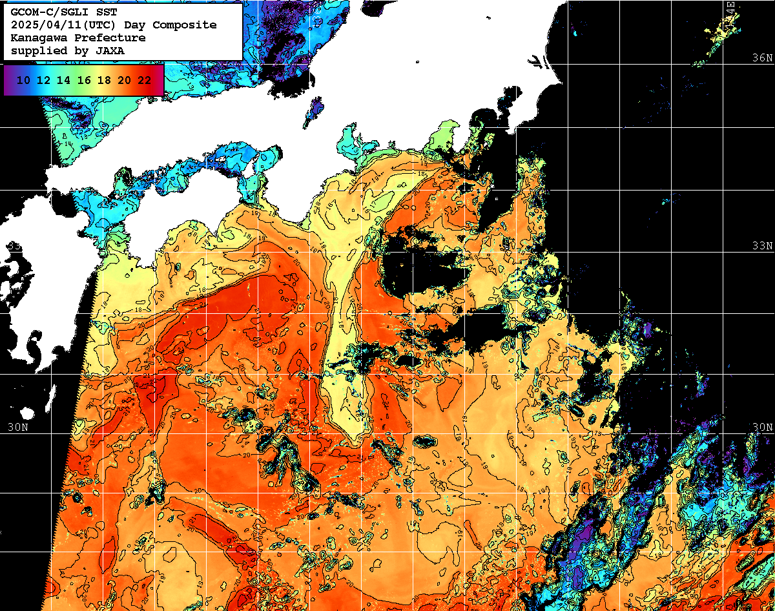Pick the cyan 14 value on color scale
The width and height of the screenshot is (775, 611).
[63, 80]
